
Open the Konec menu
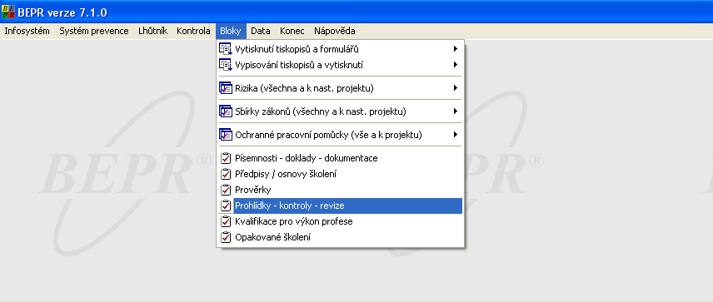click(x=292, y=31)
